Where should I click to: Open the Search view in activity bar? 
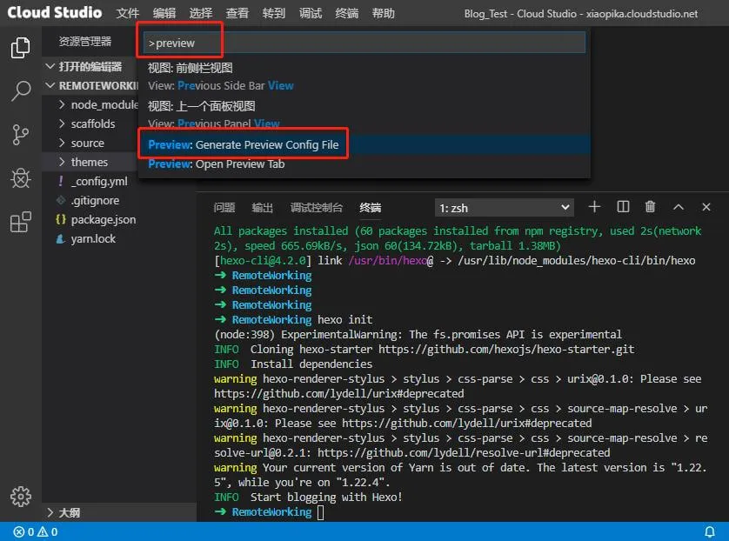[21, 90]
